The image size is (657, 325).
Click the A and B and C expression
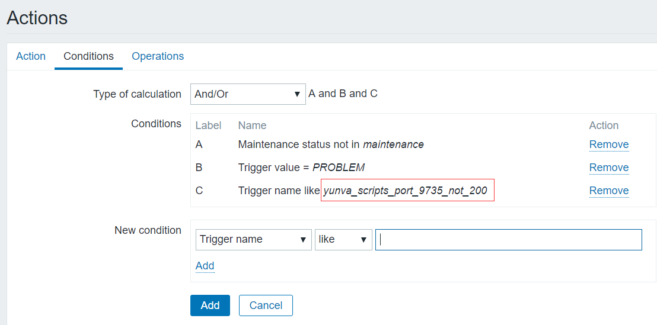[343, 94]
